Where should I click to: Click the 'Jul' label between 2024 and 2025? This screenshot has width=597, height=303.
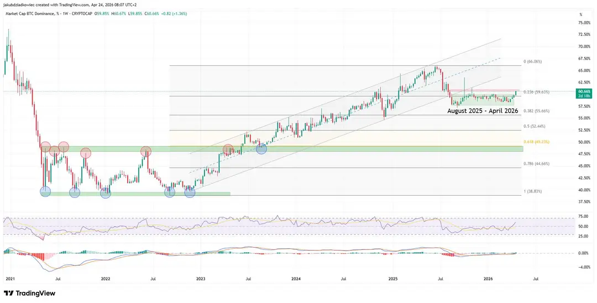click(344, 279)
